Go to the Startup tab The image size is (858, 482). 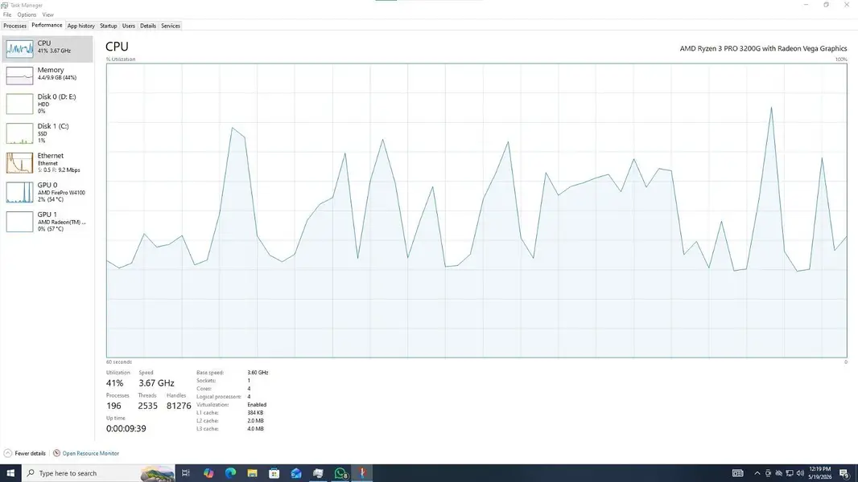pos(109,26)
